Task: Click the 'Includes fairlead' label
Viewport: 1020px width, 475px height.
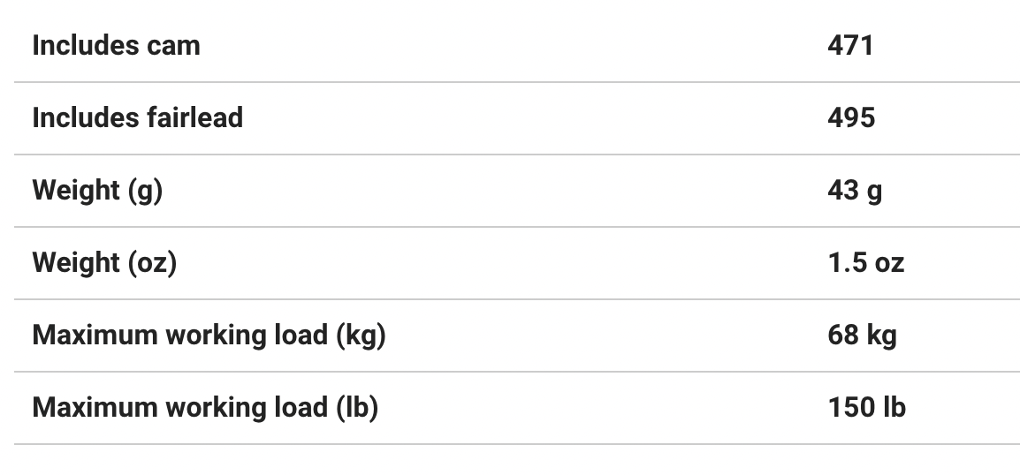Action: [137, 118]
